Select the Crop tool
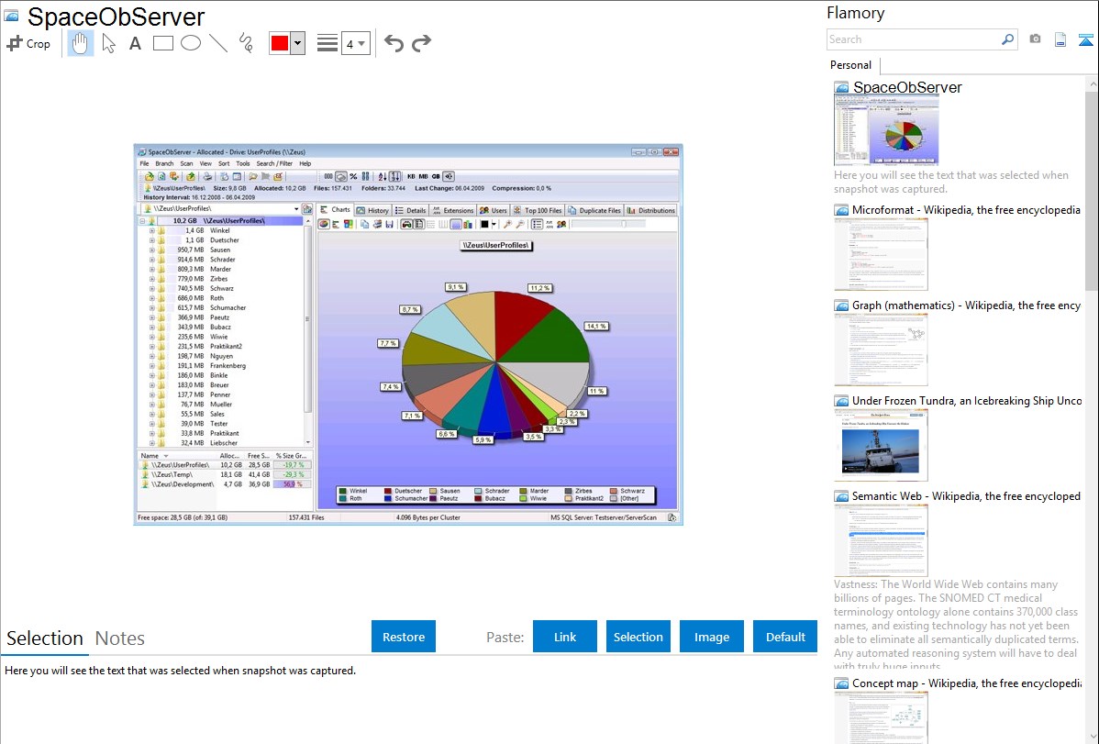Viewport: 1099px width, 744px height. (x=28, y=43)
